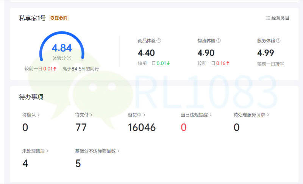The image size is (303, 184).
Task: Click help icon next to 商品体验
Action: [x=159, y=41]
